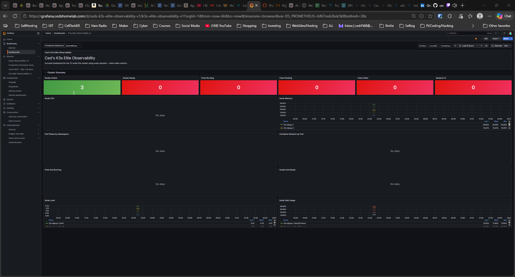
Task: Click the Explore compass icon
Action: point(4,99)
